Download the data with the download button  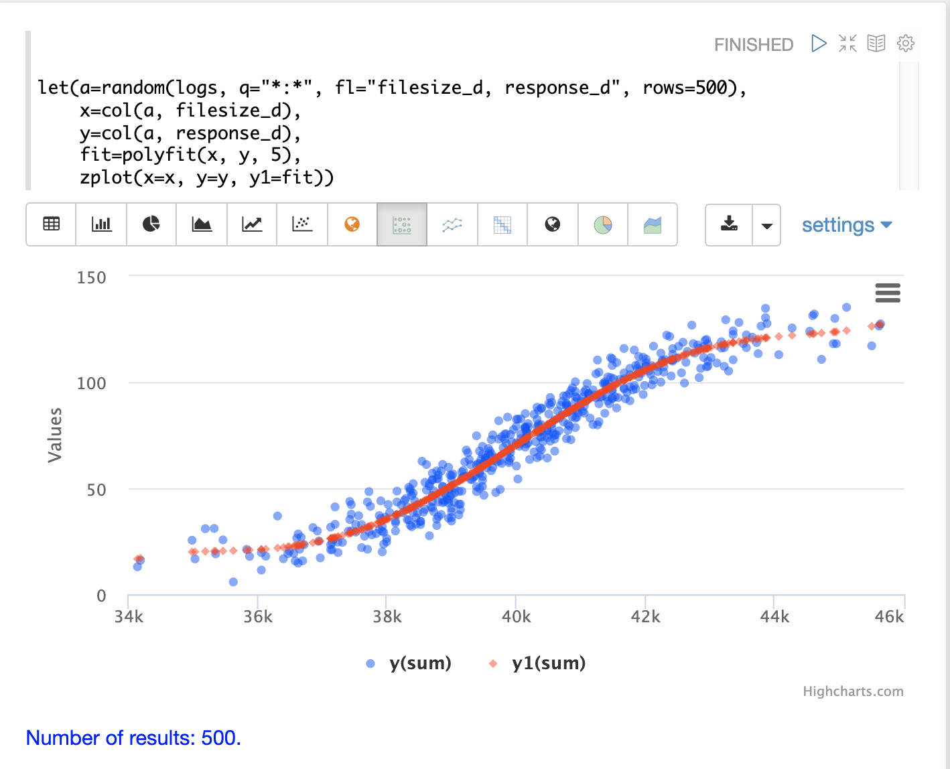coord(729,225)
